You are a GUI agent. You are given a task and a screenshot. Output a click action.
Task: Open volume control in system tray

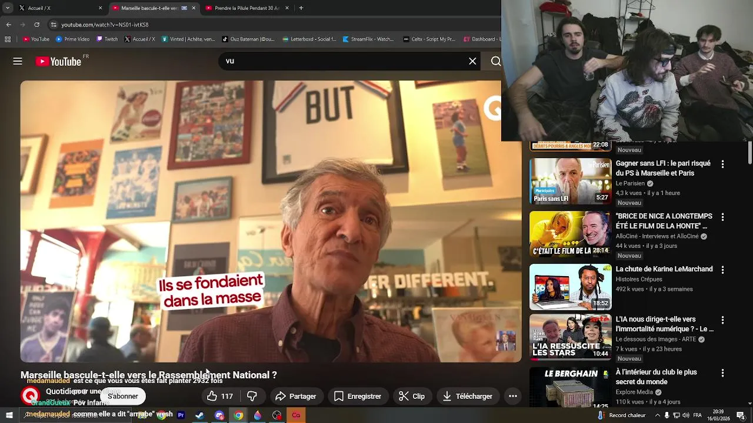(686, 415)
